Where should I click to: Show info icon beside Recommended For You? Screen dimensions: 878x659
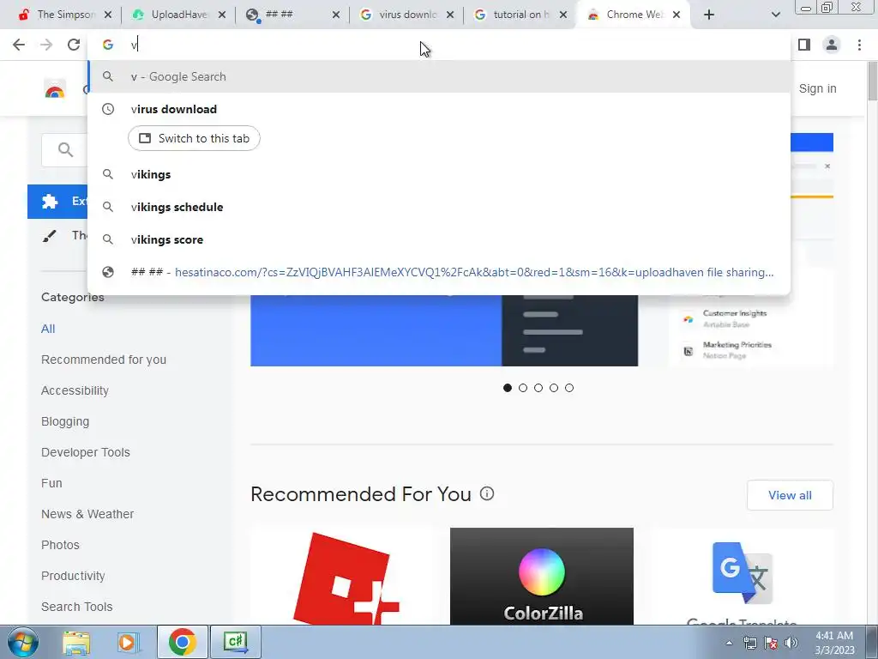[487, 493]
